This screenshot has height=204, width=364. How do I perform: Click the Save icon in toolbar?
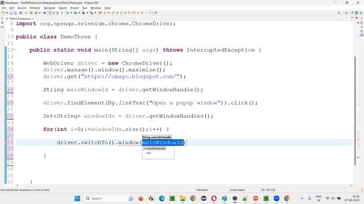pyautogui.click(x=11, y=13)
